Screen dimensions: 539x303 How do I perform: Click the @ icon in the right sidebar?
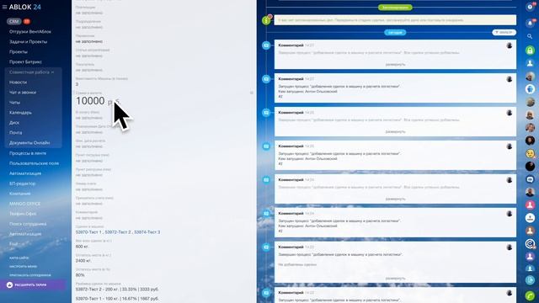(530, 243)
